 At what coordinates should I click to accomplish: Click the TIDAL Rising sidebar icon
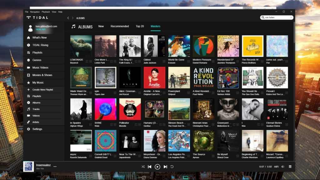(x=28, y=45)
